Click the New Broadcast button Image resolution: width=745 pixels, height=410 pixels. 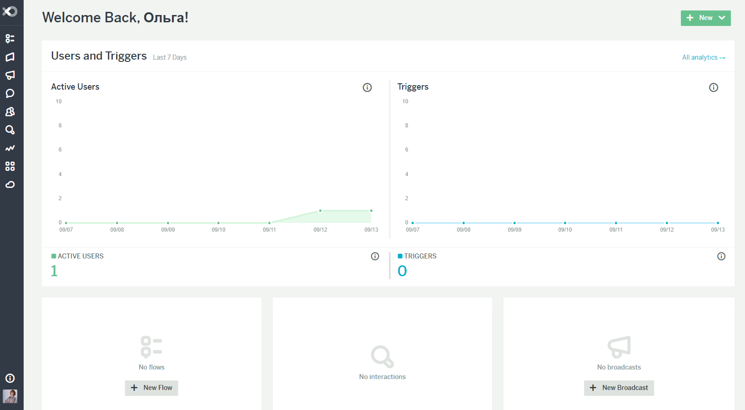[x=619, y=388]
